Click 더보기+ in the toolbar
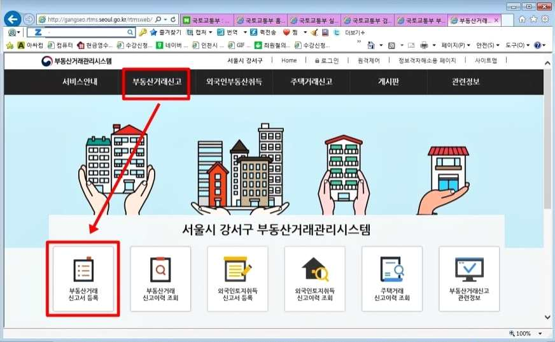Image resolution: width=555 pixels, height=342 pixels. tap(355, 32)
